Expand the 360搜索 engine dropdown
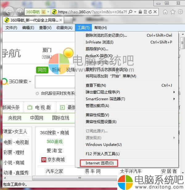The width and height of the screenshot is (185, 190). (30, 82)
